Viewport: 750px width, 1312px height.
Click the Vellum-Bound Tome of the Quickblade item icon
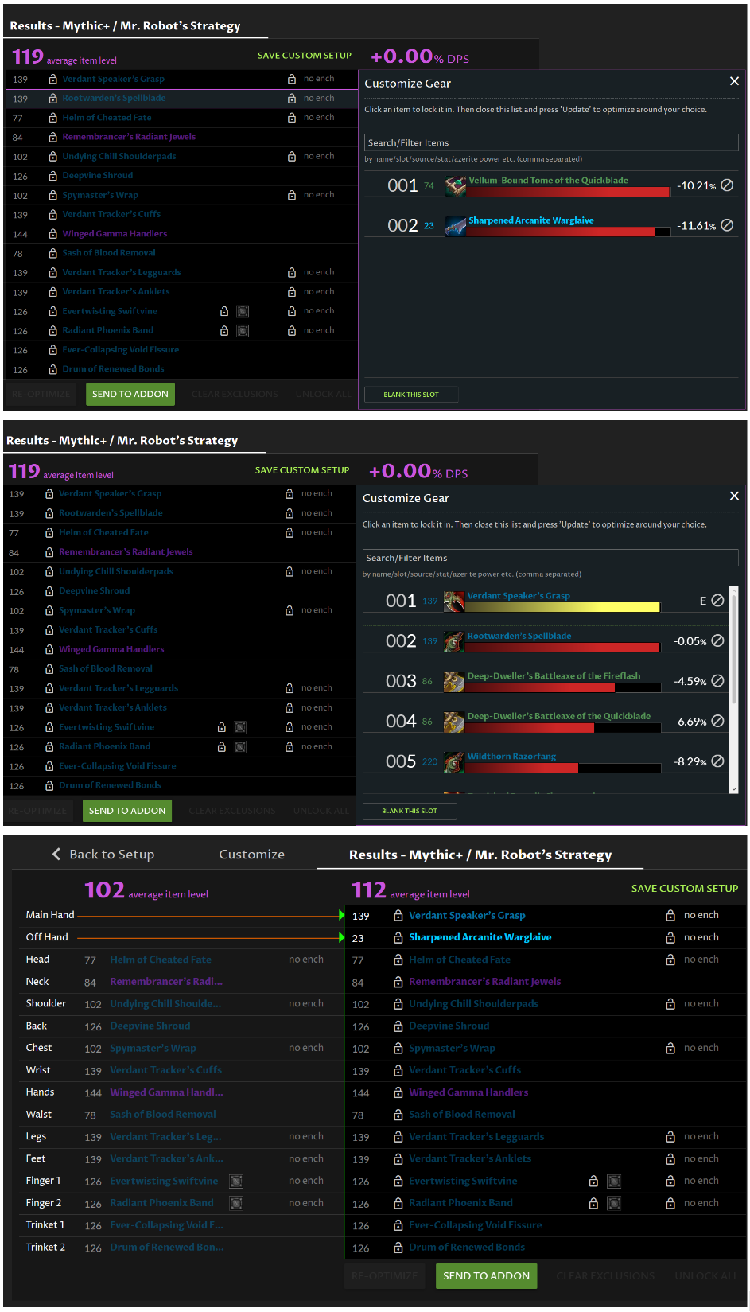coord(456,186)
